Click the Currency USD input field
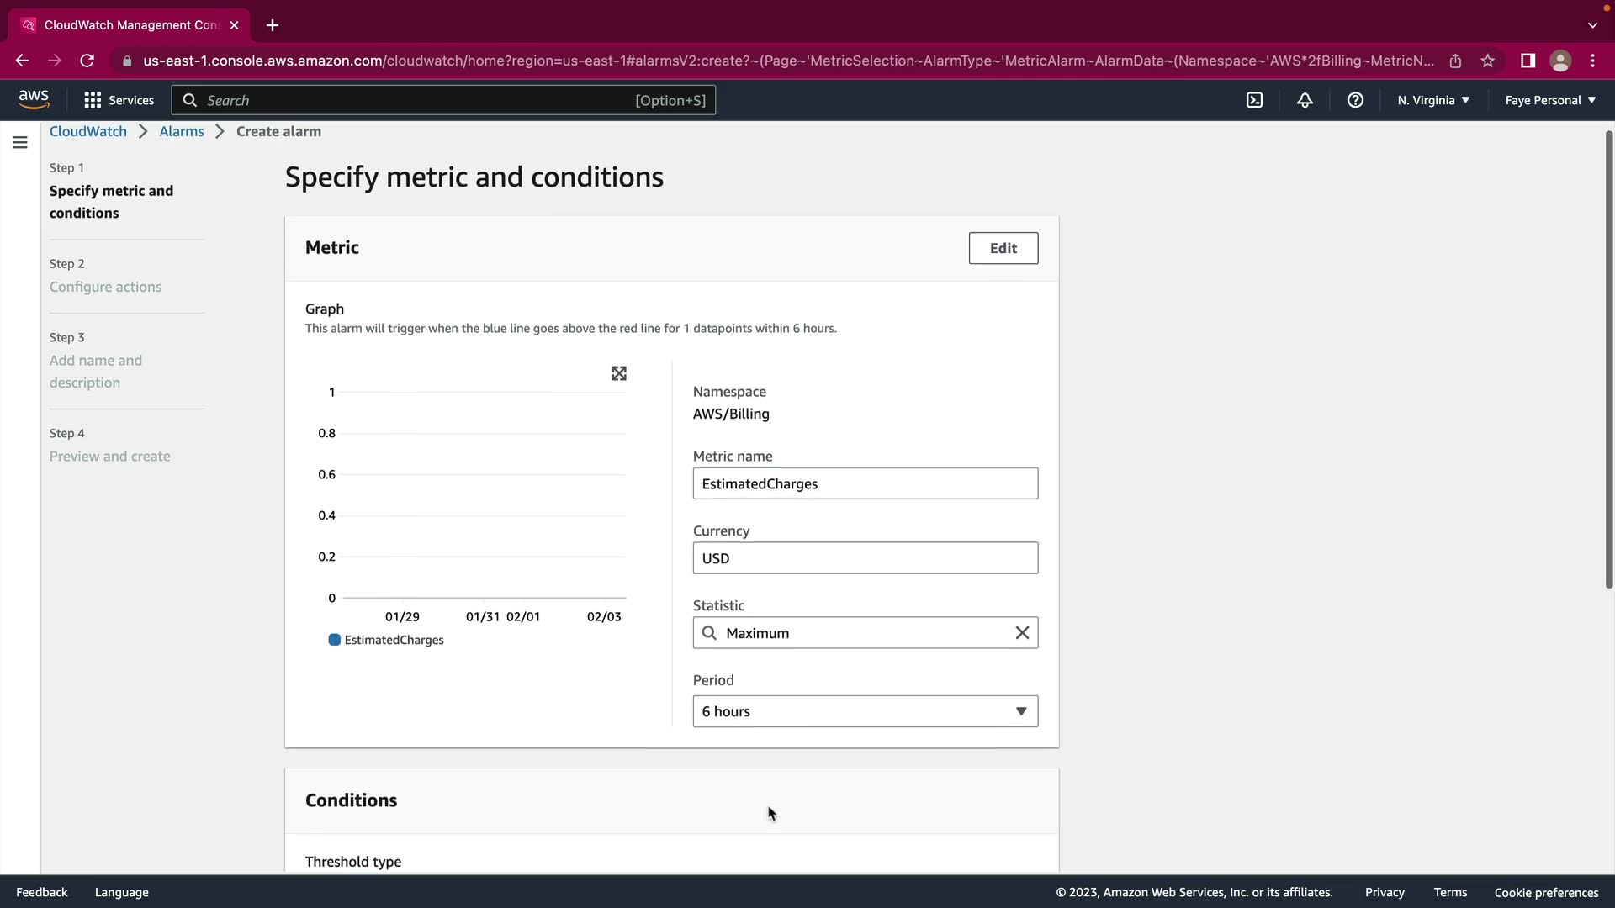The height and width of the screenshot is (908, 1615). [x=865, y=558]
